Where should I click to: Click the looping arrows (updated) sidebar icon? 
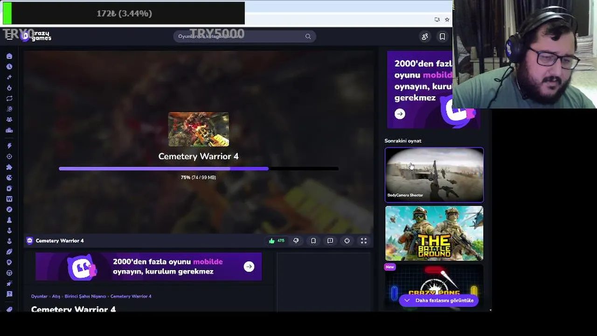[9, 98]
